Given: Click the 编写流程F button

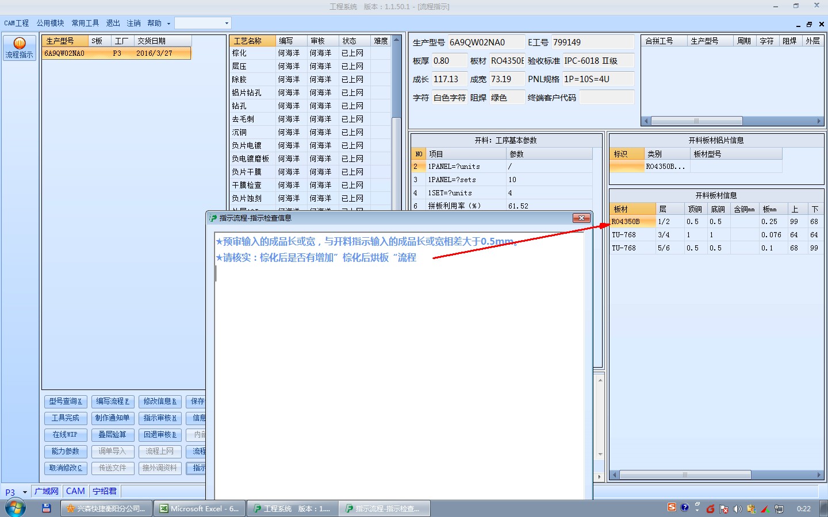Looking at the screenshot, I should (x=113, y=402).
